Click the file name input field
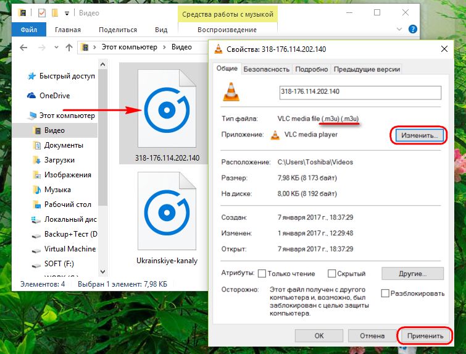Viewport: 466px width, 354px height. (360, 93)
